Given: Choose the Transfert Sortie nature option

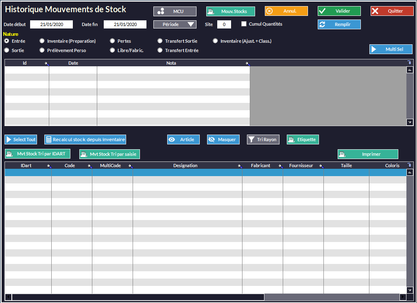Looking at the screenshot, I should pyautogui.click(x=160, y=41).
